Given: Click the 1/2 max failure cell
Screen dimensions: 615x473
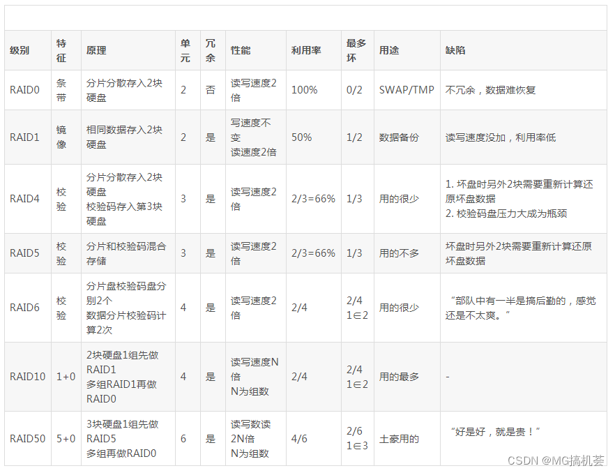Looking at the screenshot, I should point(358,137).
